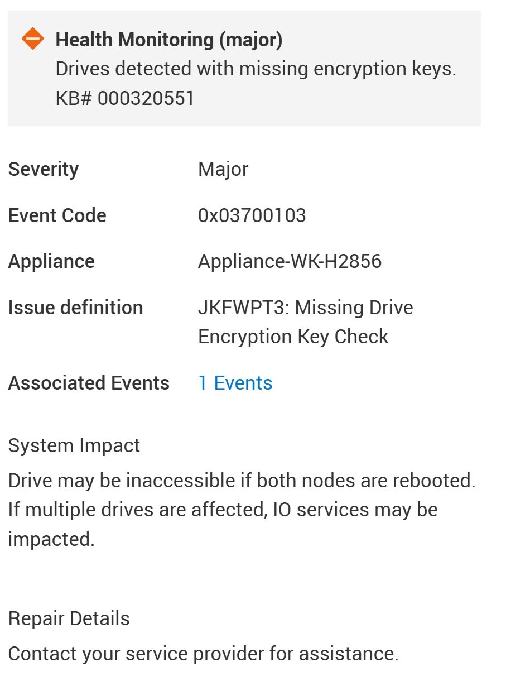This screenshot has width=506, height=681.
Task: Click the Severity field label
Action: tap(44, 169)
